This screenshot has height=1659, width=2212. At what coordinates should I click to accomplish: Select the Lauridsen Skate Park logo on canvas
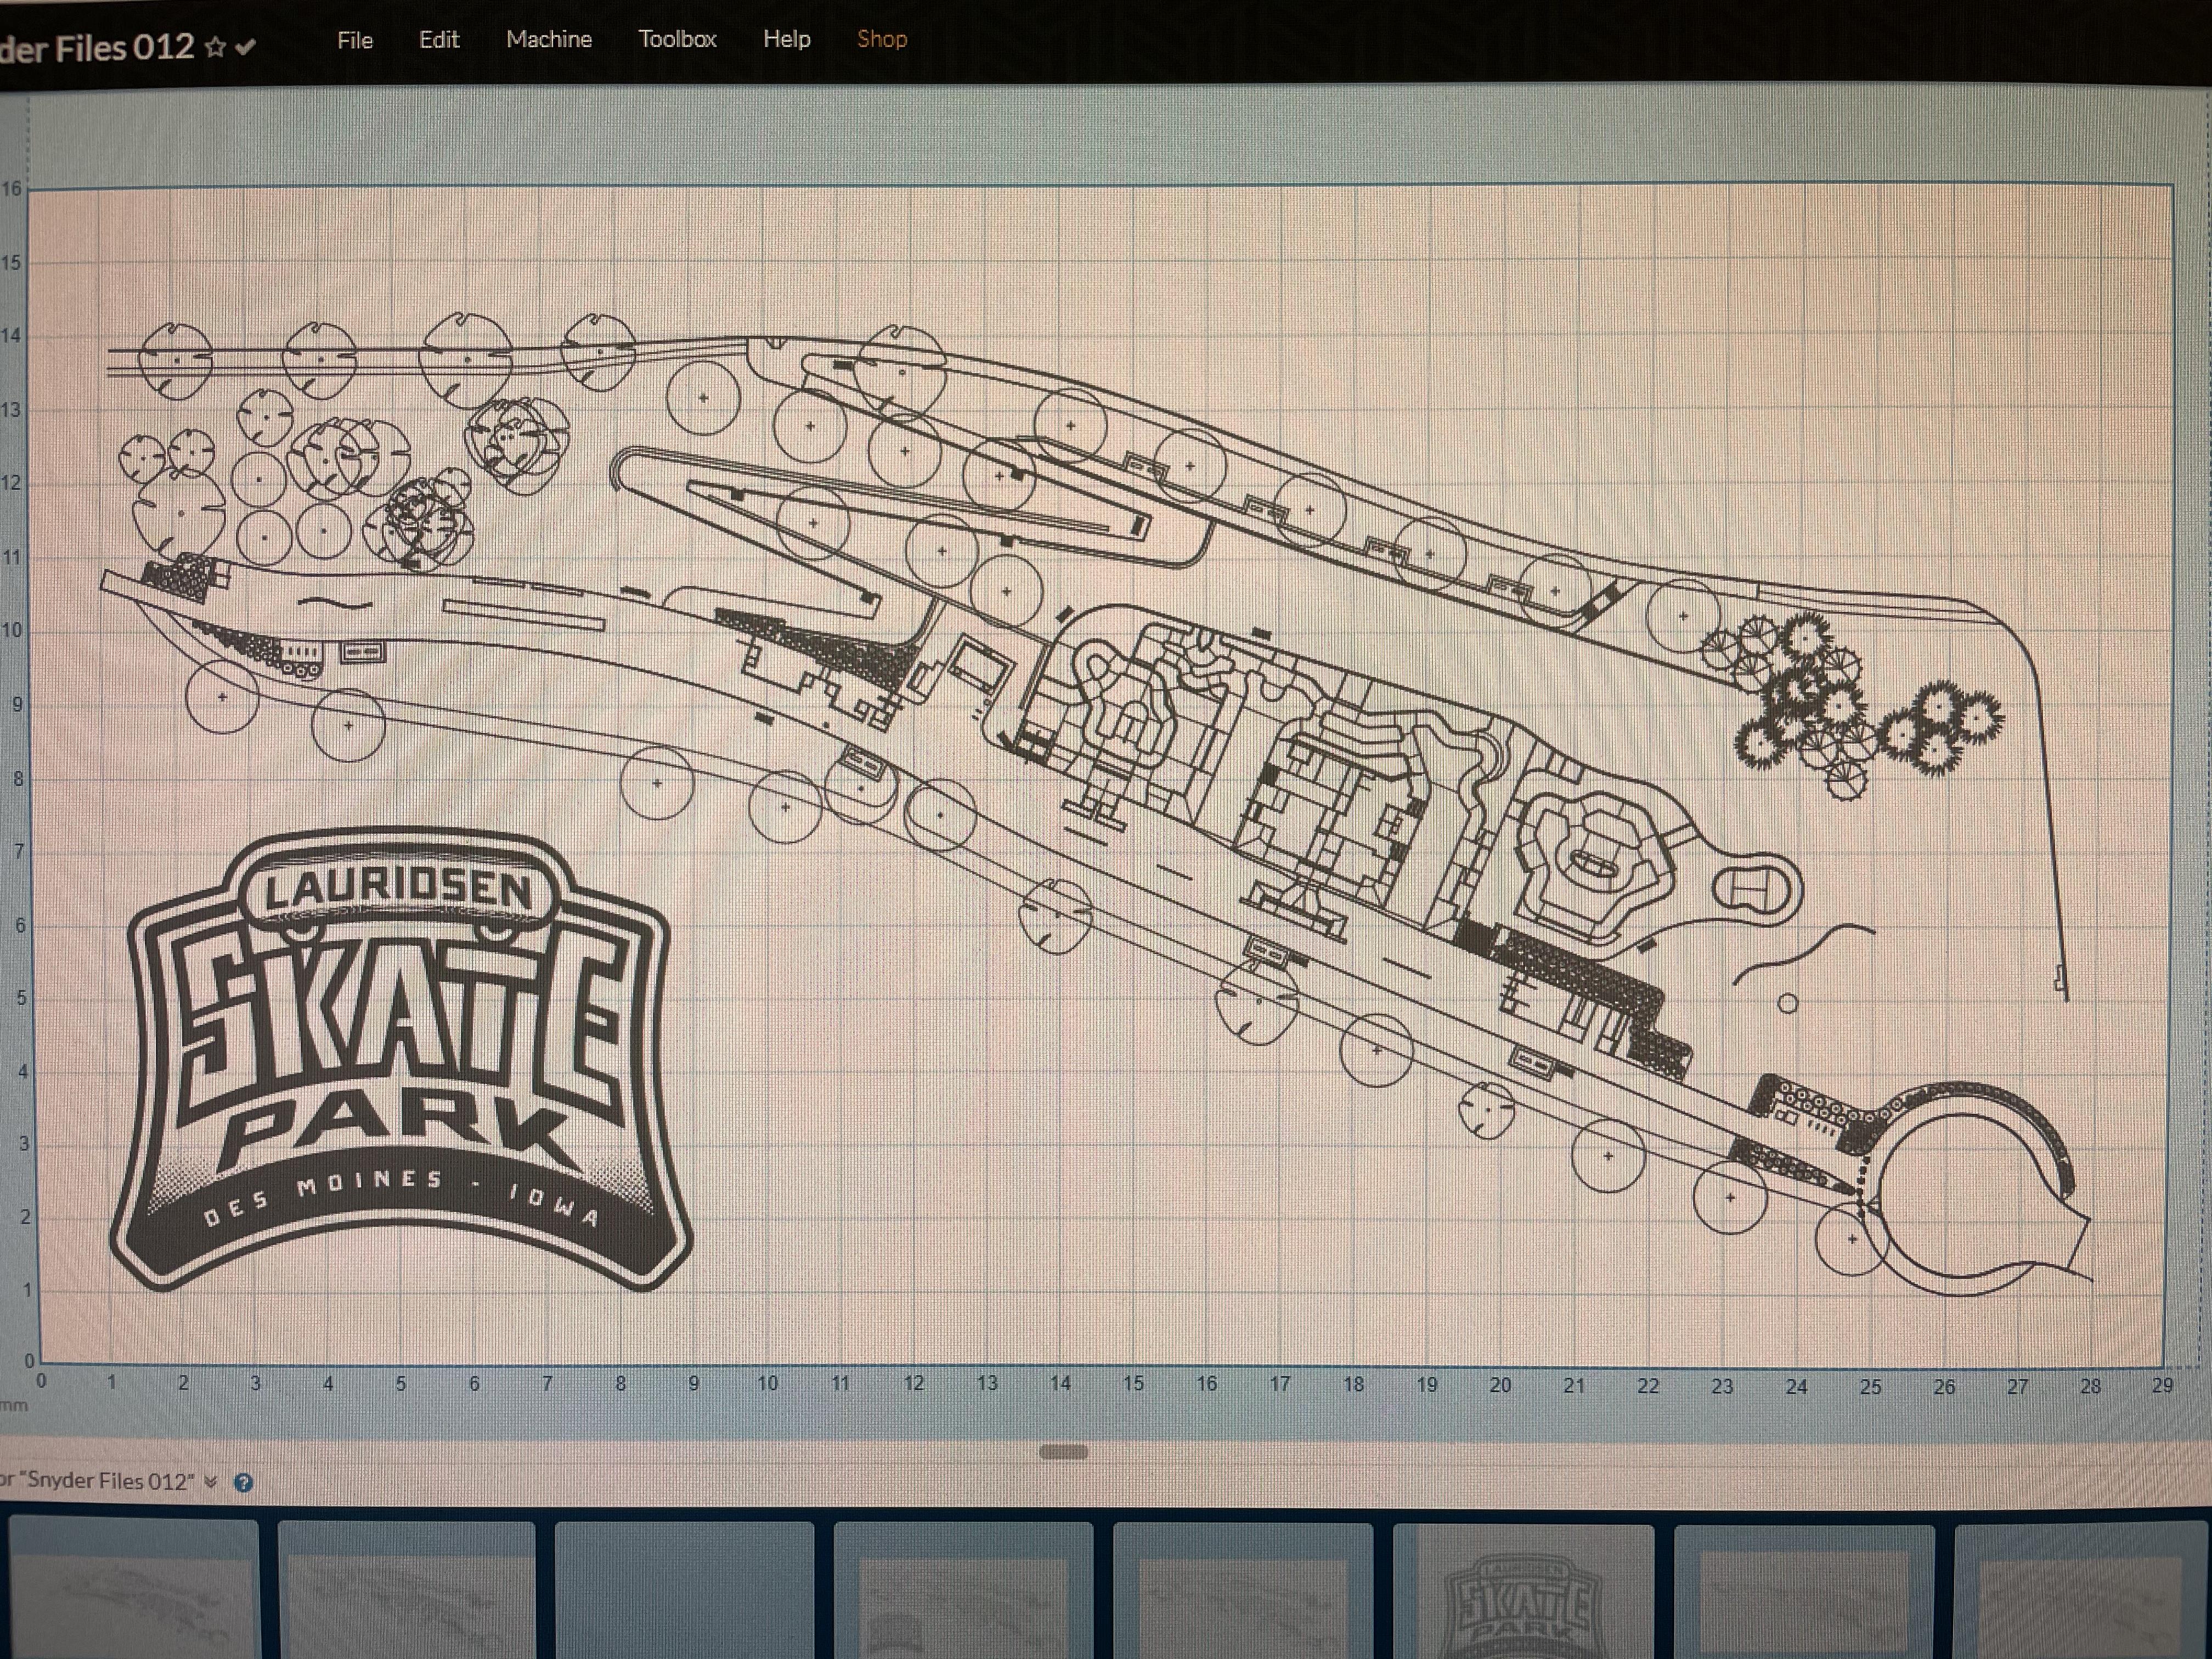(400, 1060)
